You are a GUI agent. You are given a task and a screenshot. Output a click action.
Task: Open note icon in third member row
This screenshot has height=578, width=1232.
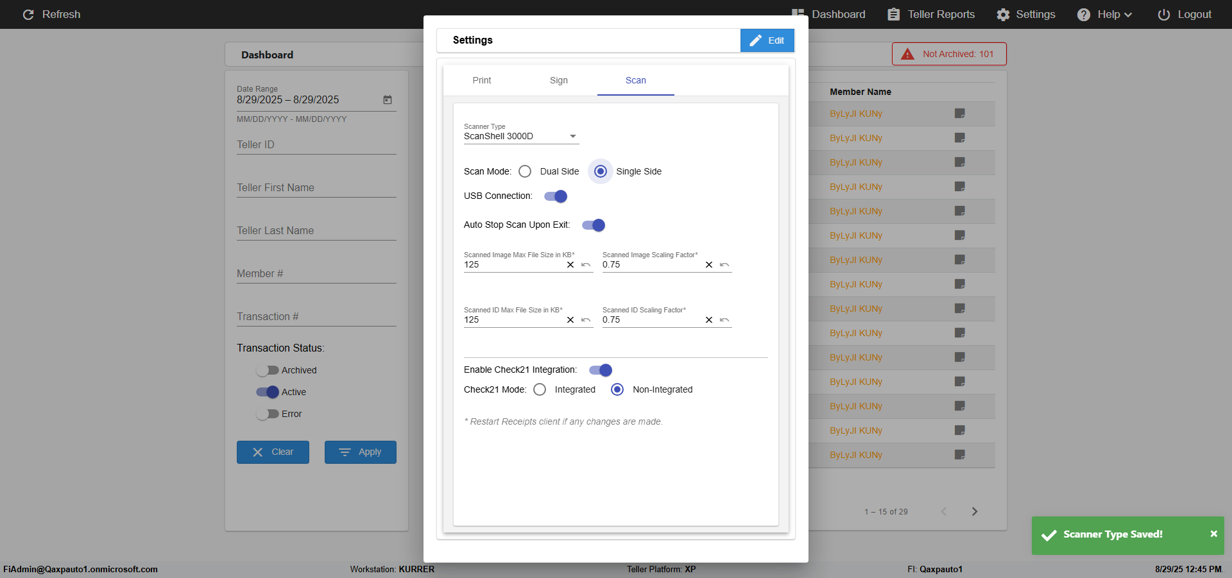tap(960, 162)
